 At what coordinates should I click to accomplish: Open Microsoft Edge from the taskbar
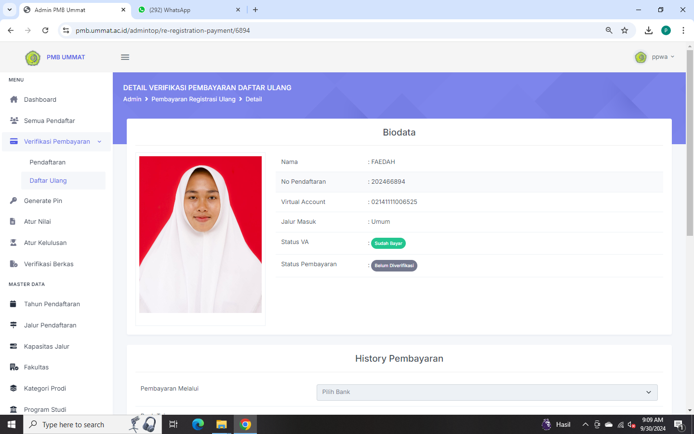tap(198, 424)
